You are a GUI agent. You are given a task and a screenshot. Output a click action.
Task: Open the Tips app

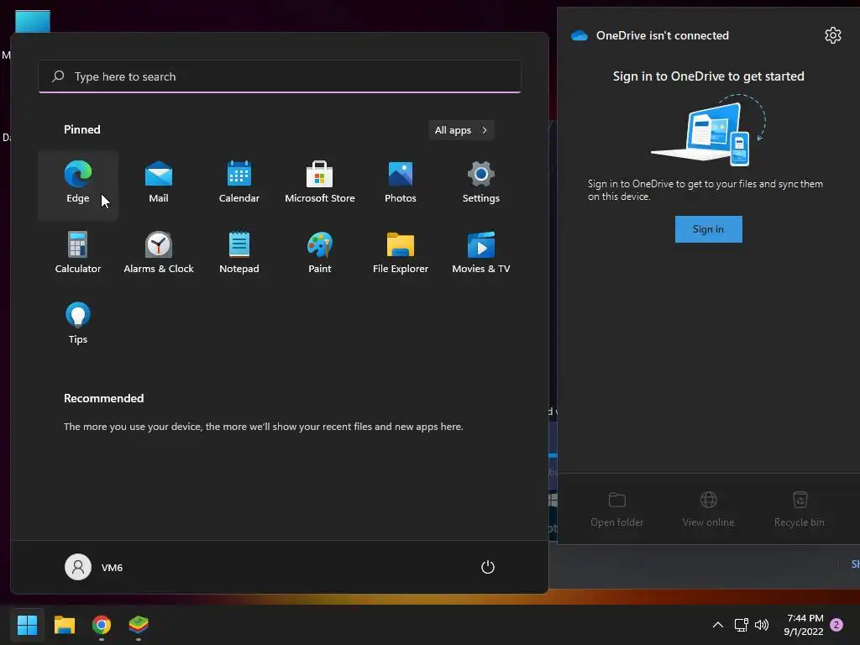[x=78, y=325]
